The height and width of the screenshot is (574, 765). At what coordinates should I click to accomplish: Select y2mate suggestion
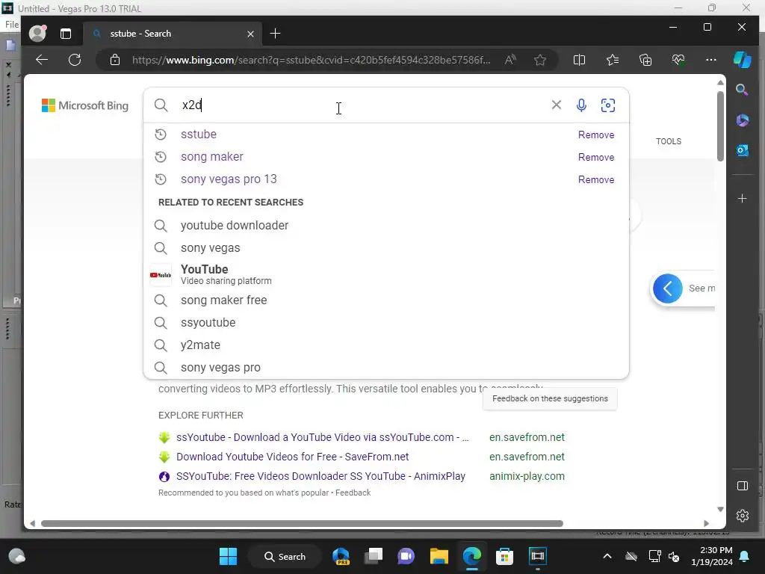tap(386, 345)
